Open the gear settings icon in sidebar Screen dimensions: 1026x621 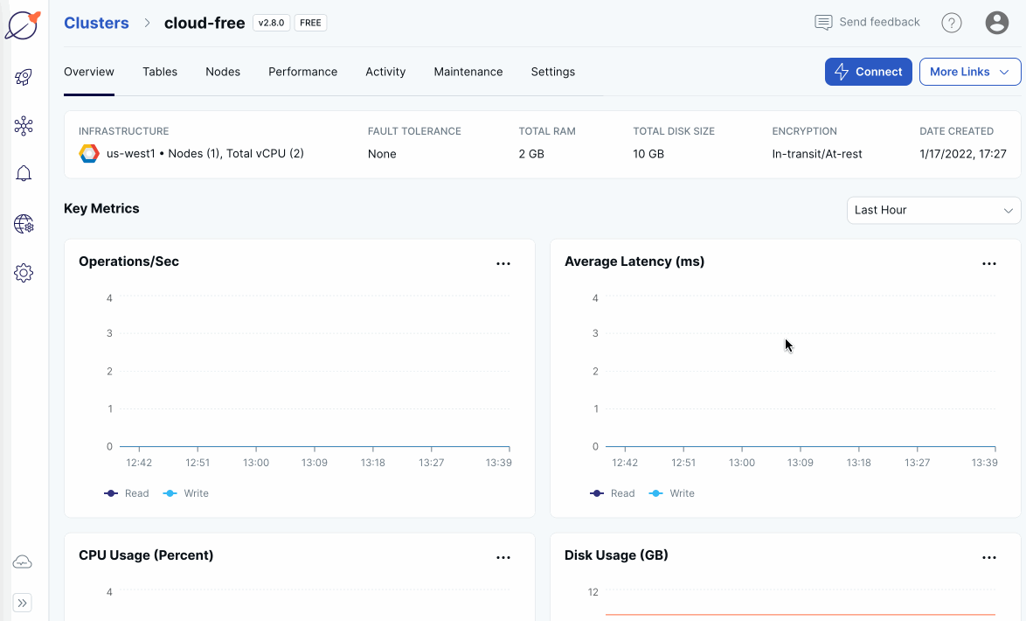(x=23, y=272)
